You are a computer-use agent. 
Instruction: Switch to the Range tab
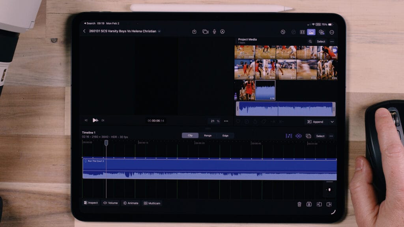click(207, 135)
